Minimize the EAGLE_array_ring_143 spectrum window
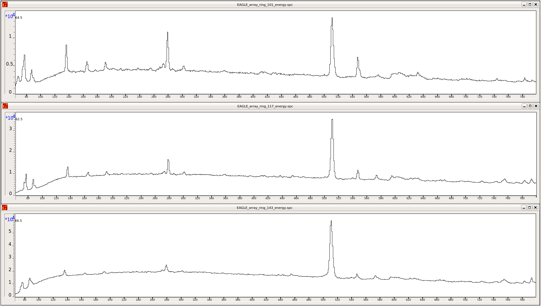This screenshot has width=541, height=306. [524, 207]
